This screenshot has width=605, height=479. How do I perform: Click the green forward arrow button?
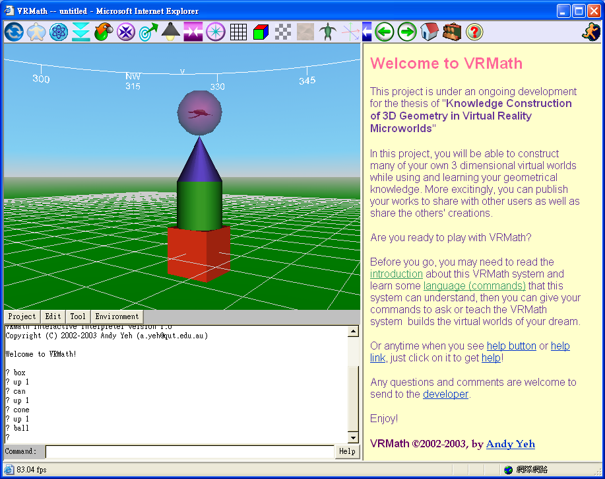click(406, 32)
